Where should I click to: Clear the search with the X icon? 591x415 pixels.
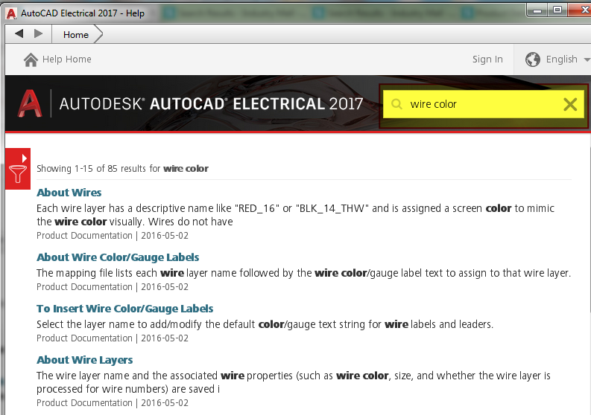(570, 104)
